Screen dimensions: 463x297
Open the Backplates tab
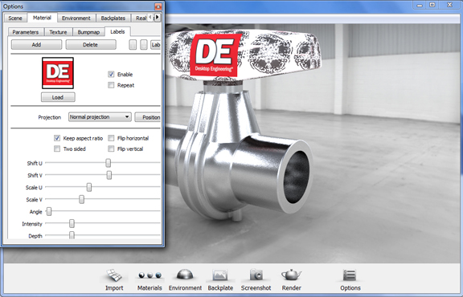pyautogui.click(x=113, y=18)
